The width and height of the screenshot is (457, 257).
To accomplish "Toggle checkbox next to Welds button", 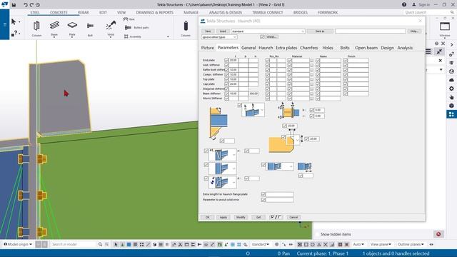I will click(x=262, y=37).
